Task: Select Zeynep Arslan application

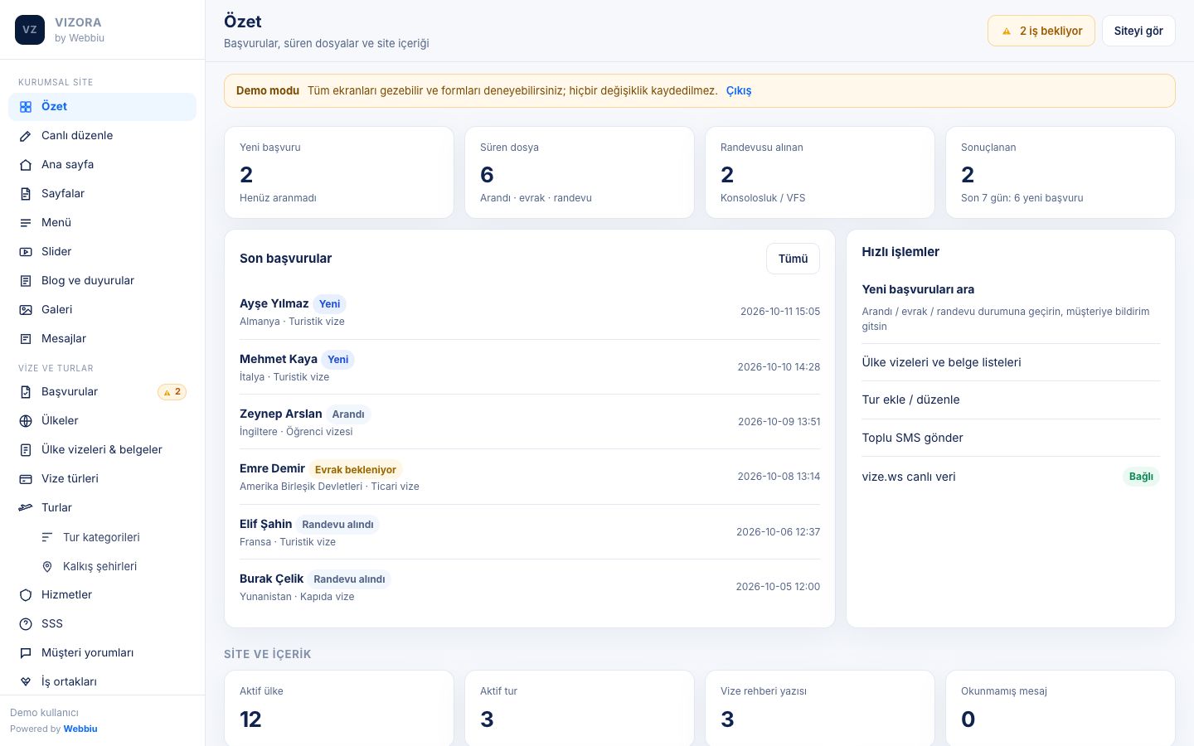Action: coord(530,422)
